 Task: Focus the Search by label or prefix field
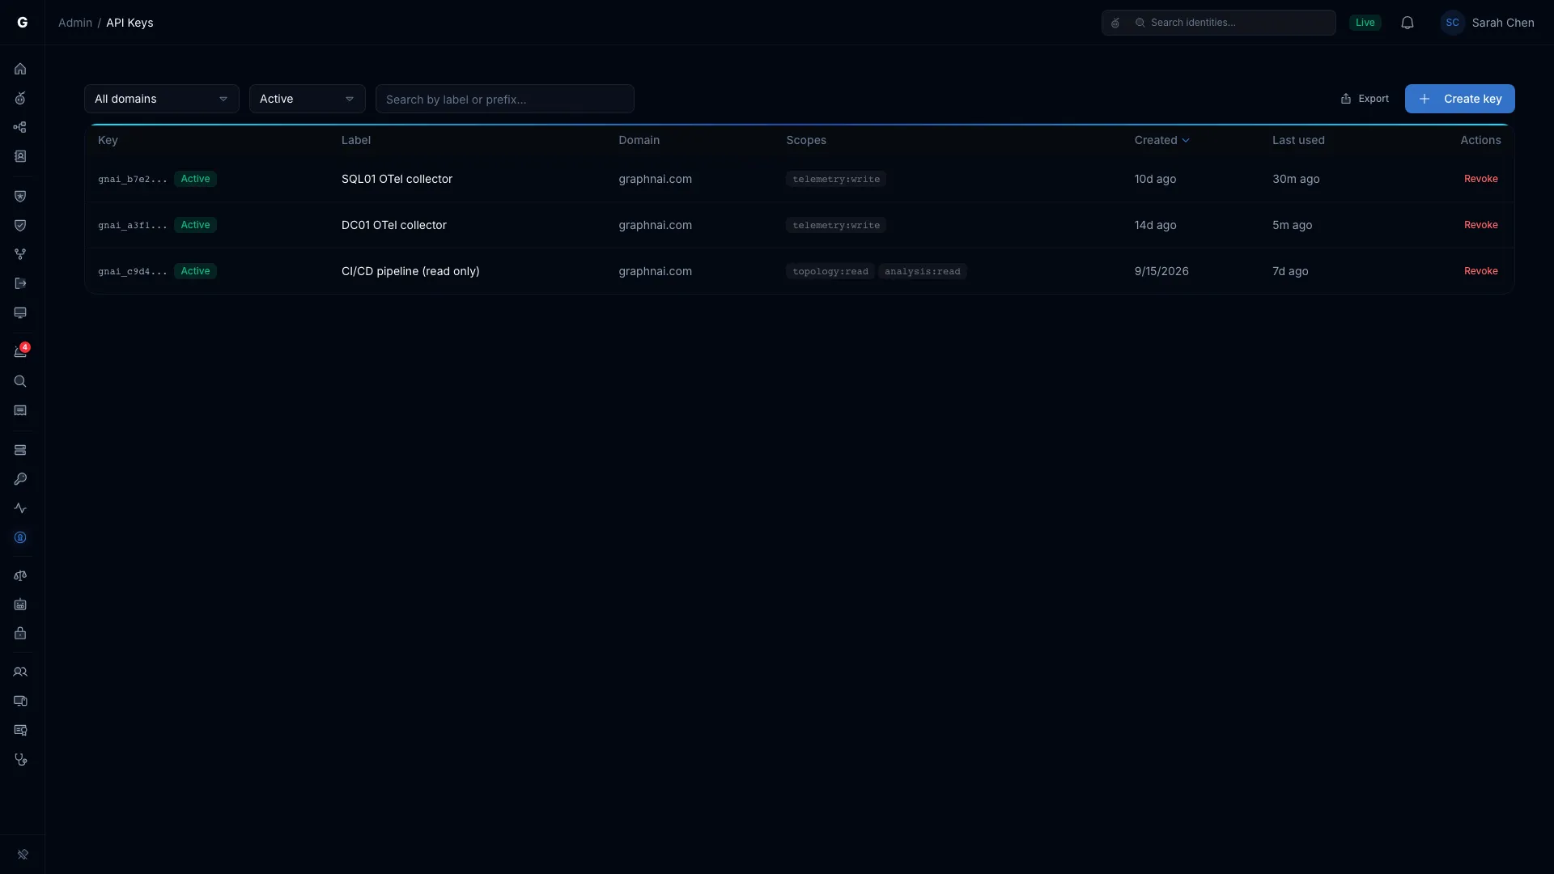click(x=505, y=99)
